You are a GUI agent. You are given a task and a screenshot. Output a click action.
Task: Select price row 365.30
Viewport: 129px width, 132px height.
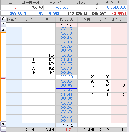(x=66, y=103)
